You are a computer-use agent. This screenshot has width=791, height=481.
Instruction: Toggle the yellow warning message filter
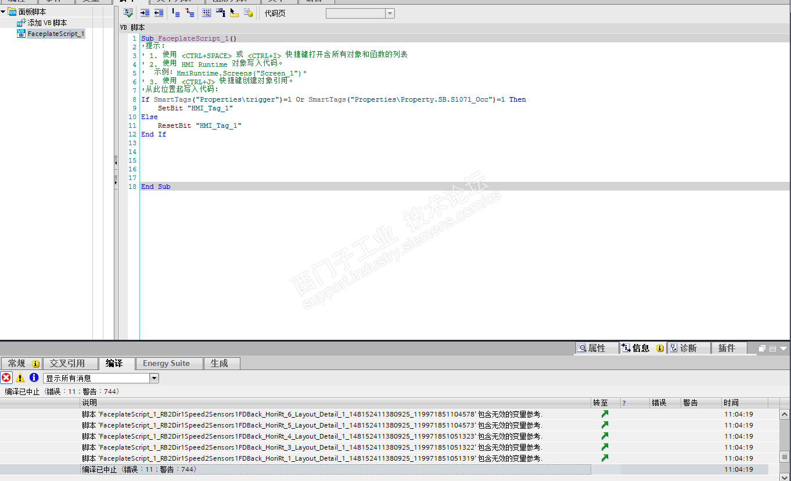tap(20, 378)
